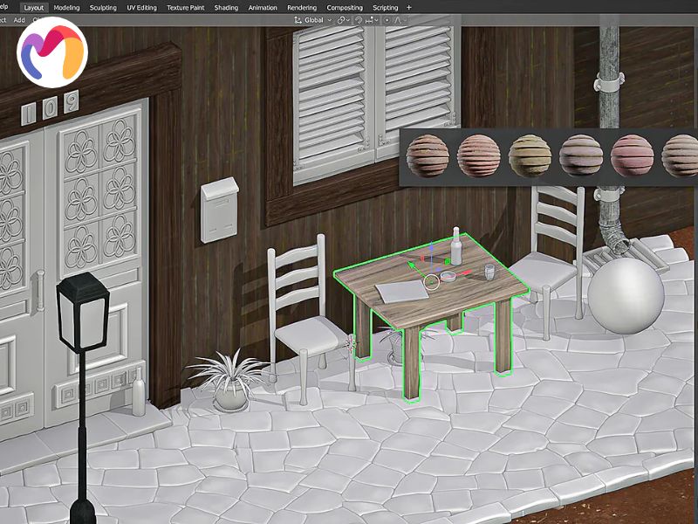Click the transform orientation icon beside Global
The height and width of the screenshot is (524, 698).
pyautogui.click(x=298, y=19)
